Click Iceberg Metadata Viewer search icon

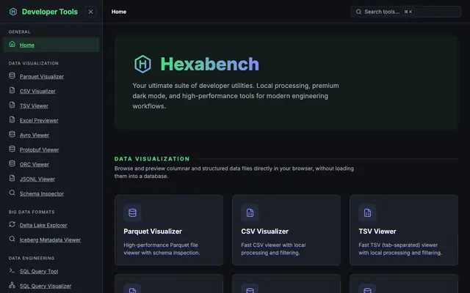[x=12, y=239]
